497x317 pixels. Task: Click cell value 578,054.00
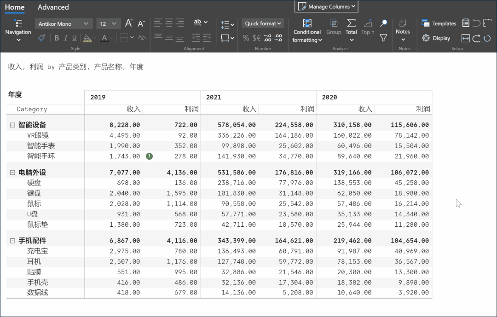pos(237,125)
